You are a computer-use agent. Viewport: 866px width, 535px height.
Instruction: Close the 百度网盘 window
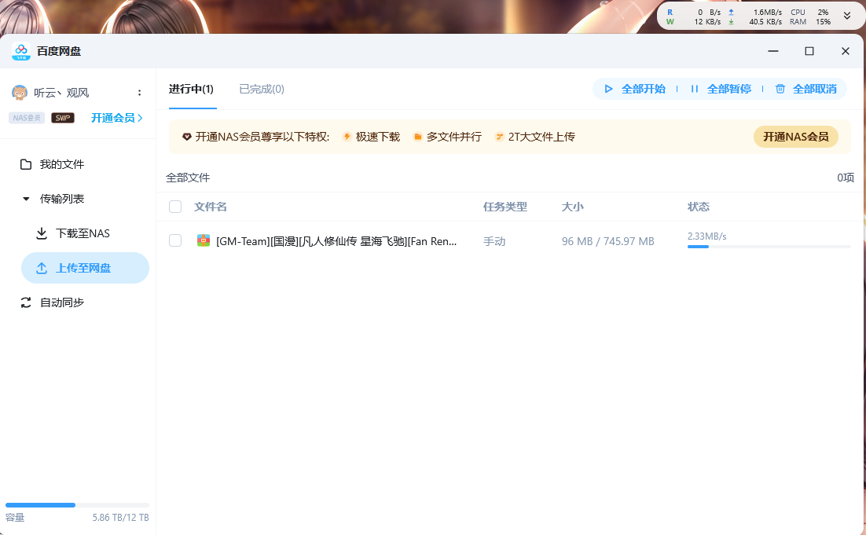coord(845,51)
